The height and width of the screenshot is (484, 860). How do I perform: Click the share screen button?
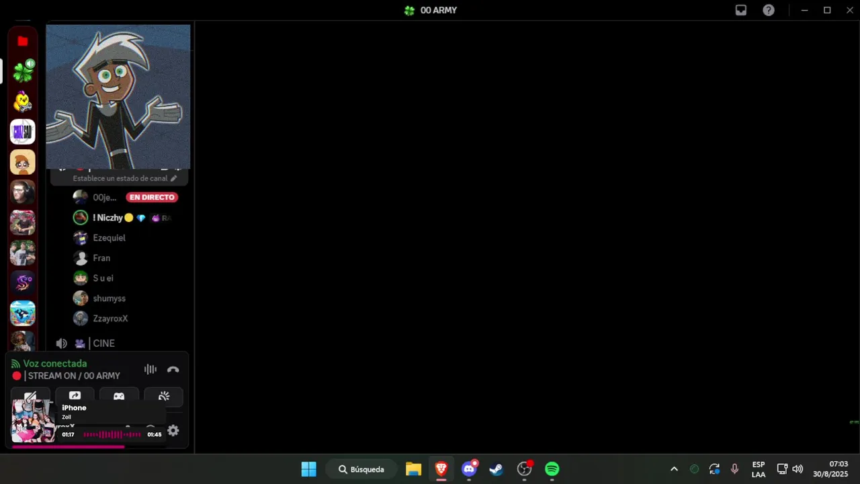[75, 396]
